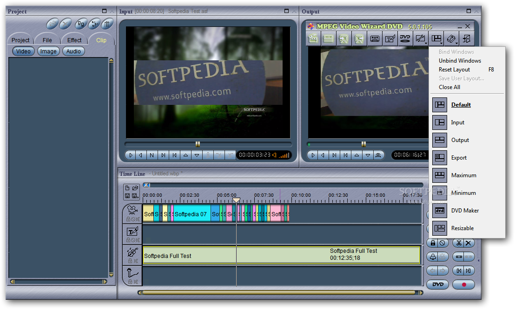The width and height of the screenshot is (515, 309).
Task: Select the Resizable layout option
Action: pos(467,228)
